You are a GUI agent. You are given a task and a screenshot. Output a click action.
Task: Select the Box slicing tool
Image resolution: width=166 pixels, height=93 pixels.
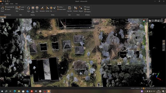click(51, 8)
